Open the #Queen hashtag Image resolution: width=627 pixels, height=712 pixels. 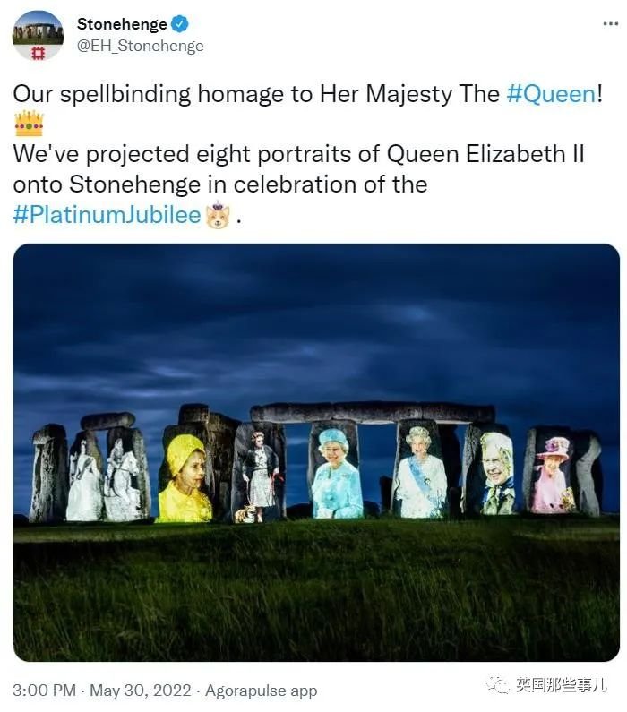[x=551, y=94]
